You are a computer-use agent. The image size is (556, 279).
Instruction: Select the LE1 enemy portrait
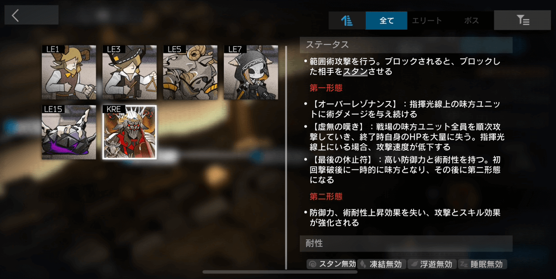tap(69, 72)
